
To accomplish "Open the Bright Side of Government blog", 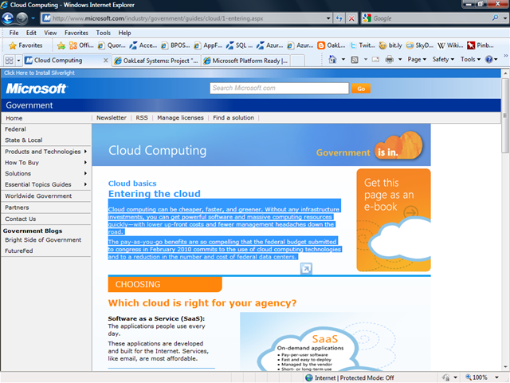I will point(43,240).
